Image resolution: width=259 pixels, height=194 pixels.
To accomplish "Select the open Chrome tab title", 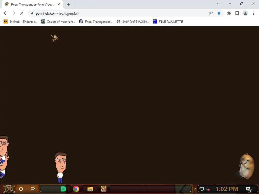I will pyautogui.click(x=32, y=5).
